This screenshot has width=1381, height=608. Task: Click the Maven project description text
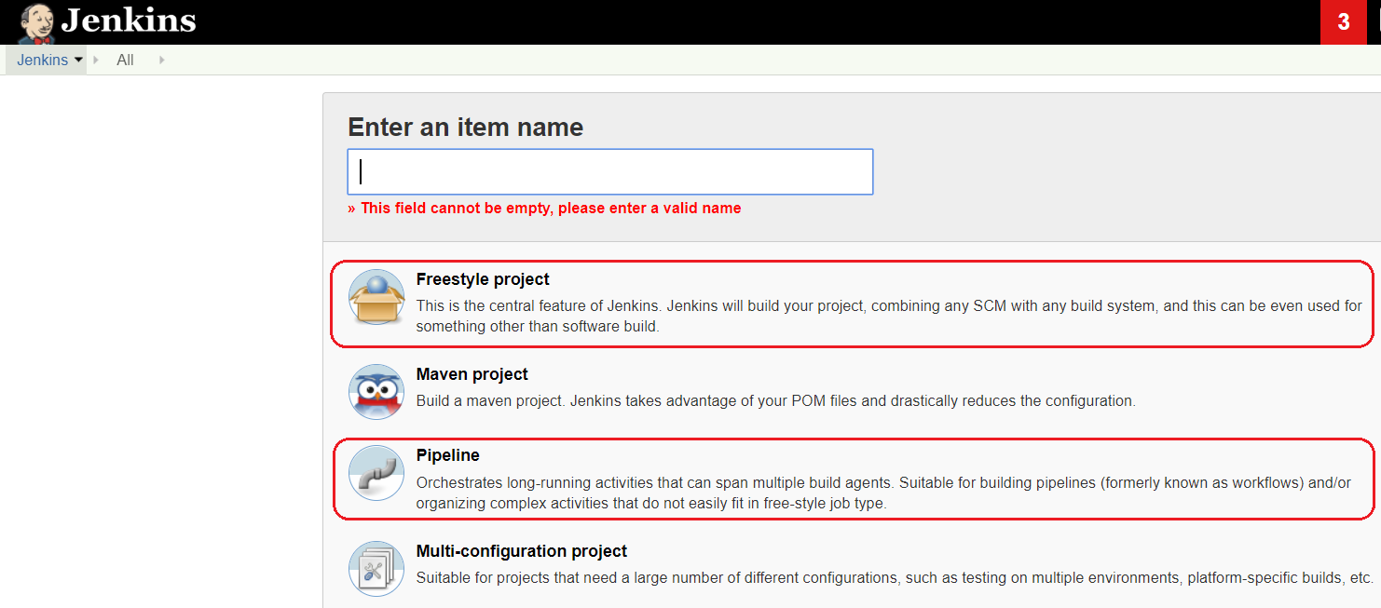point(776,401)
